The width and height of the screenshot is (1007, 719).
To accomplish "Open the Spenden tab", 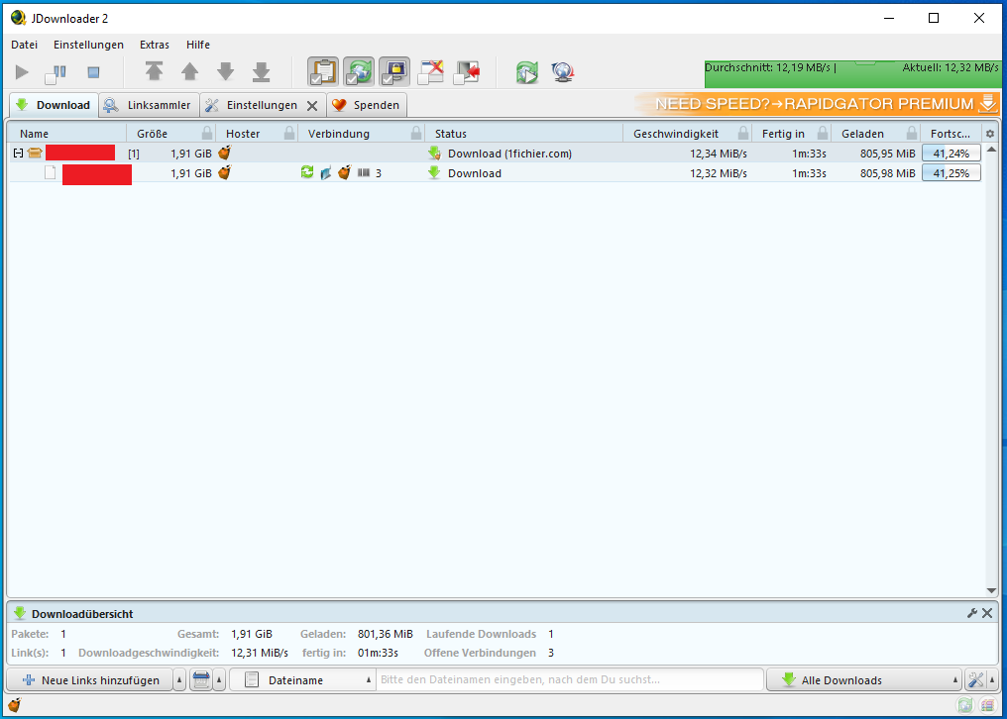I will (367, 105).
